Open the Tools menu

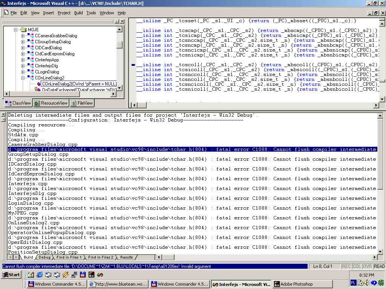(91, 13)
